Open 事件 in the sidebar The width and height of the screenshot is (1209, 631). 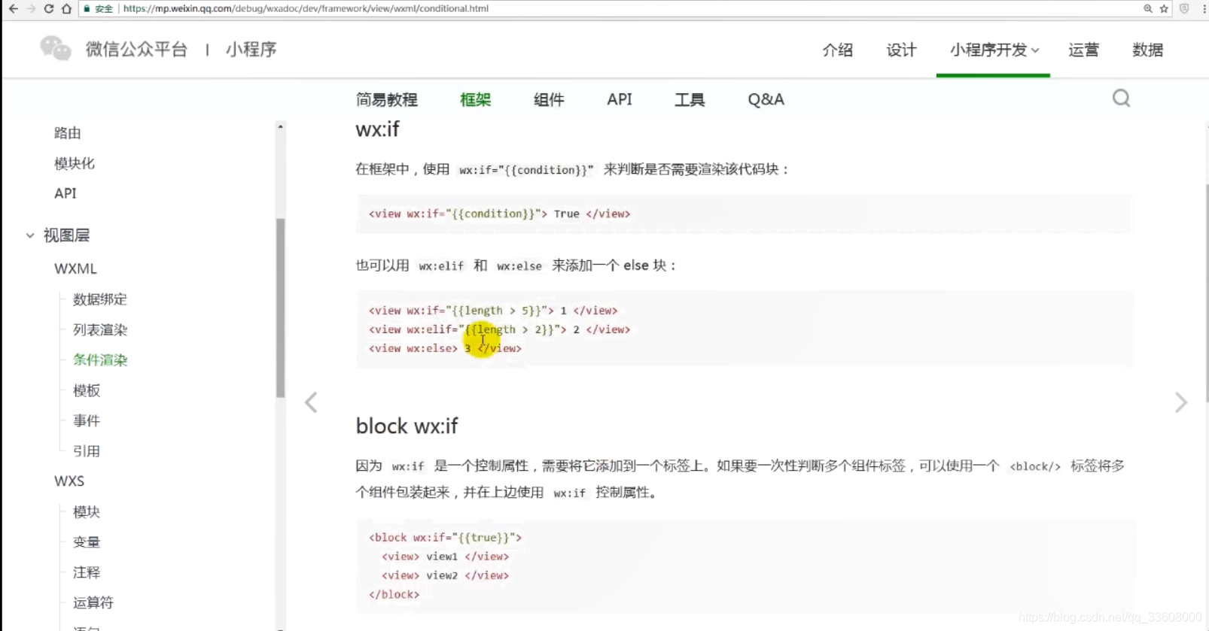coord(87,420)
